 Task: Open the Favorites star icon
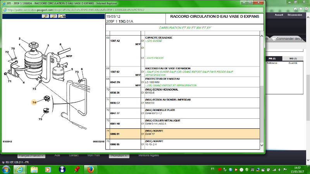(x=301, y=9)
